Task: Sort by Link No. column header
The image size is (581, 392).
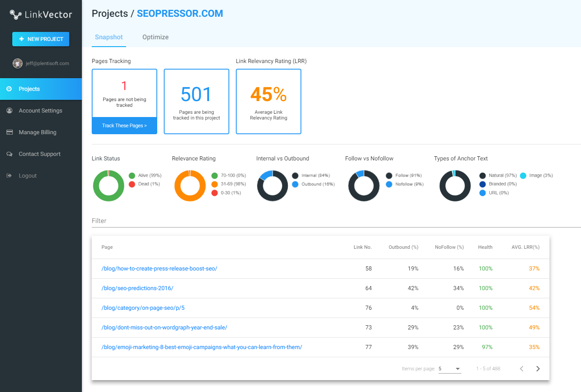Action: 363,247
